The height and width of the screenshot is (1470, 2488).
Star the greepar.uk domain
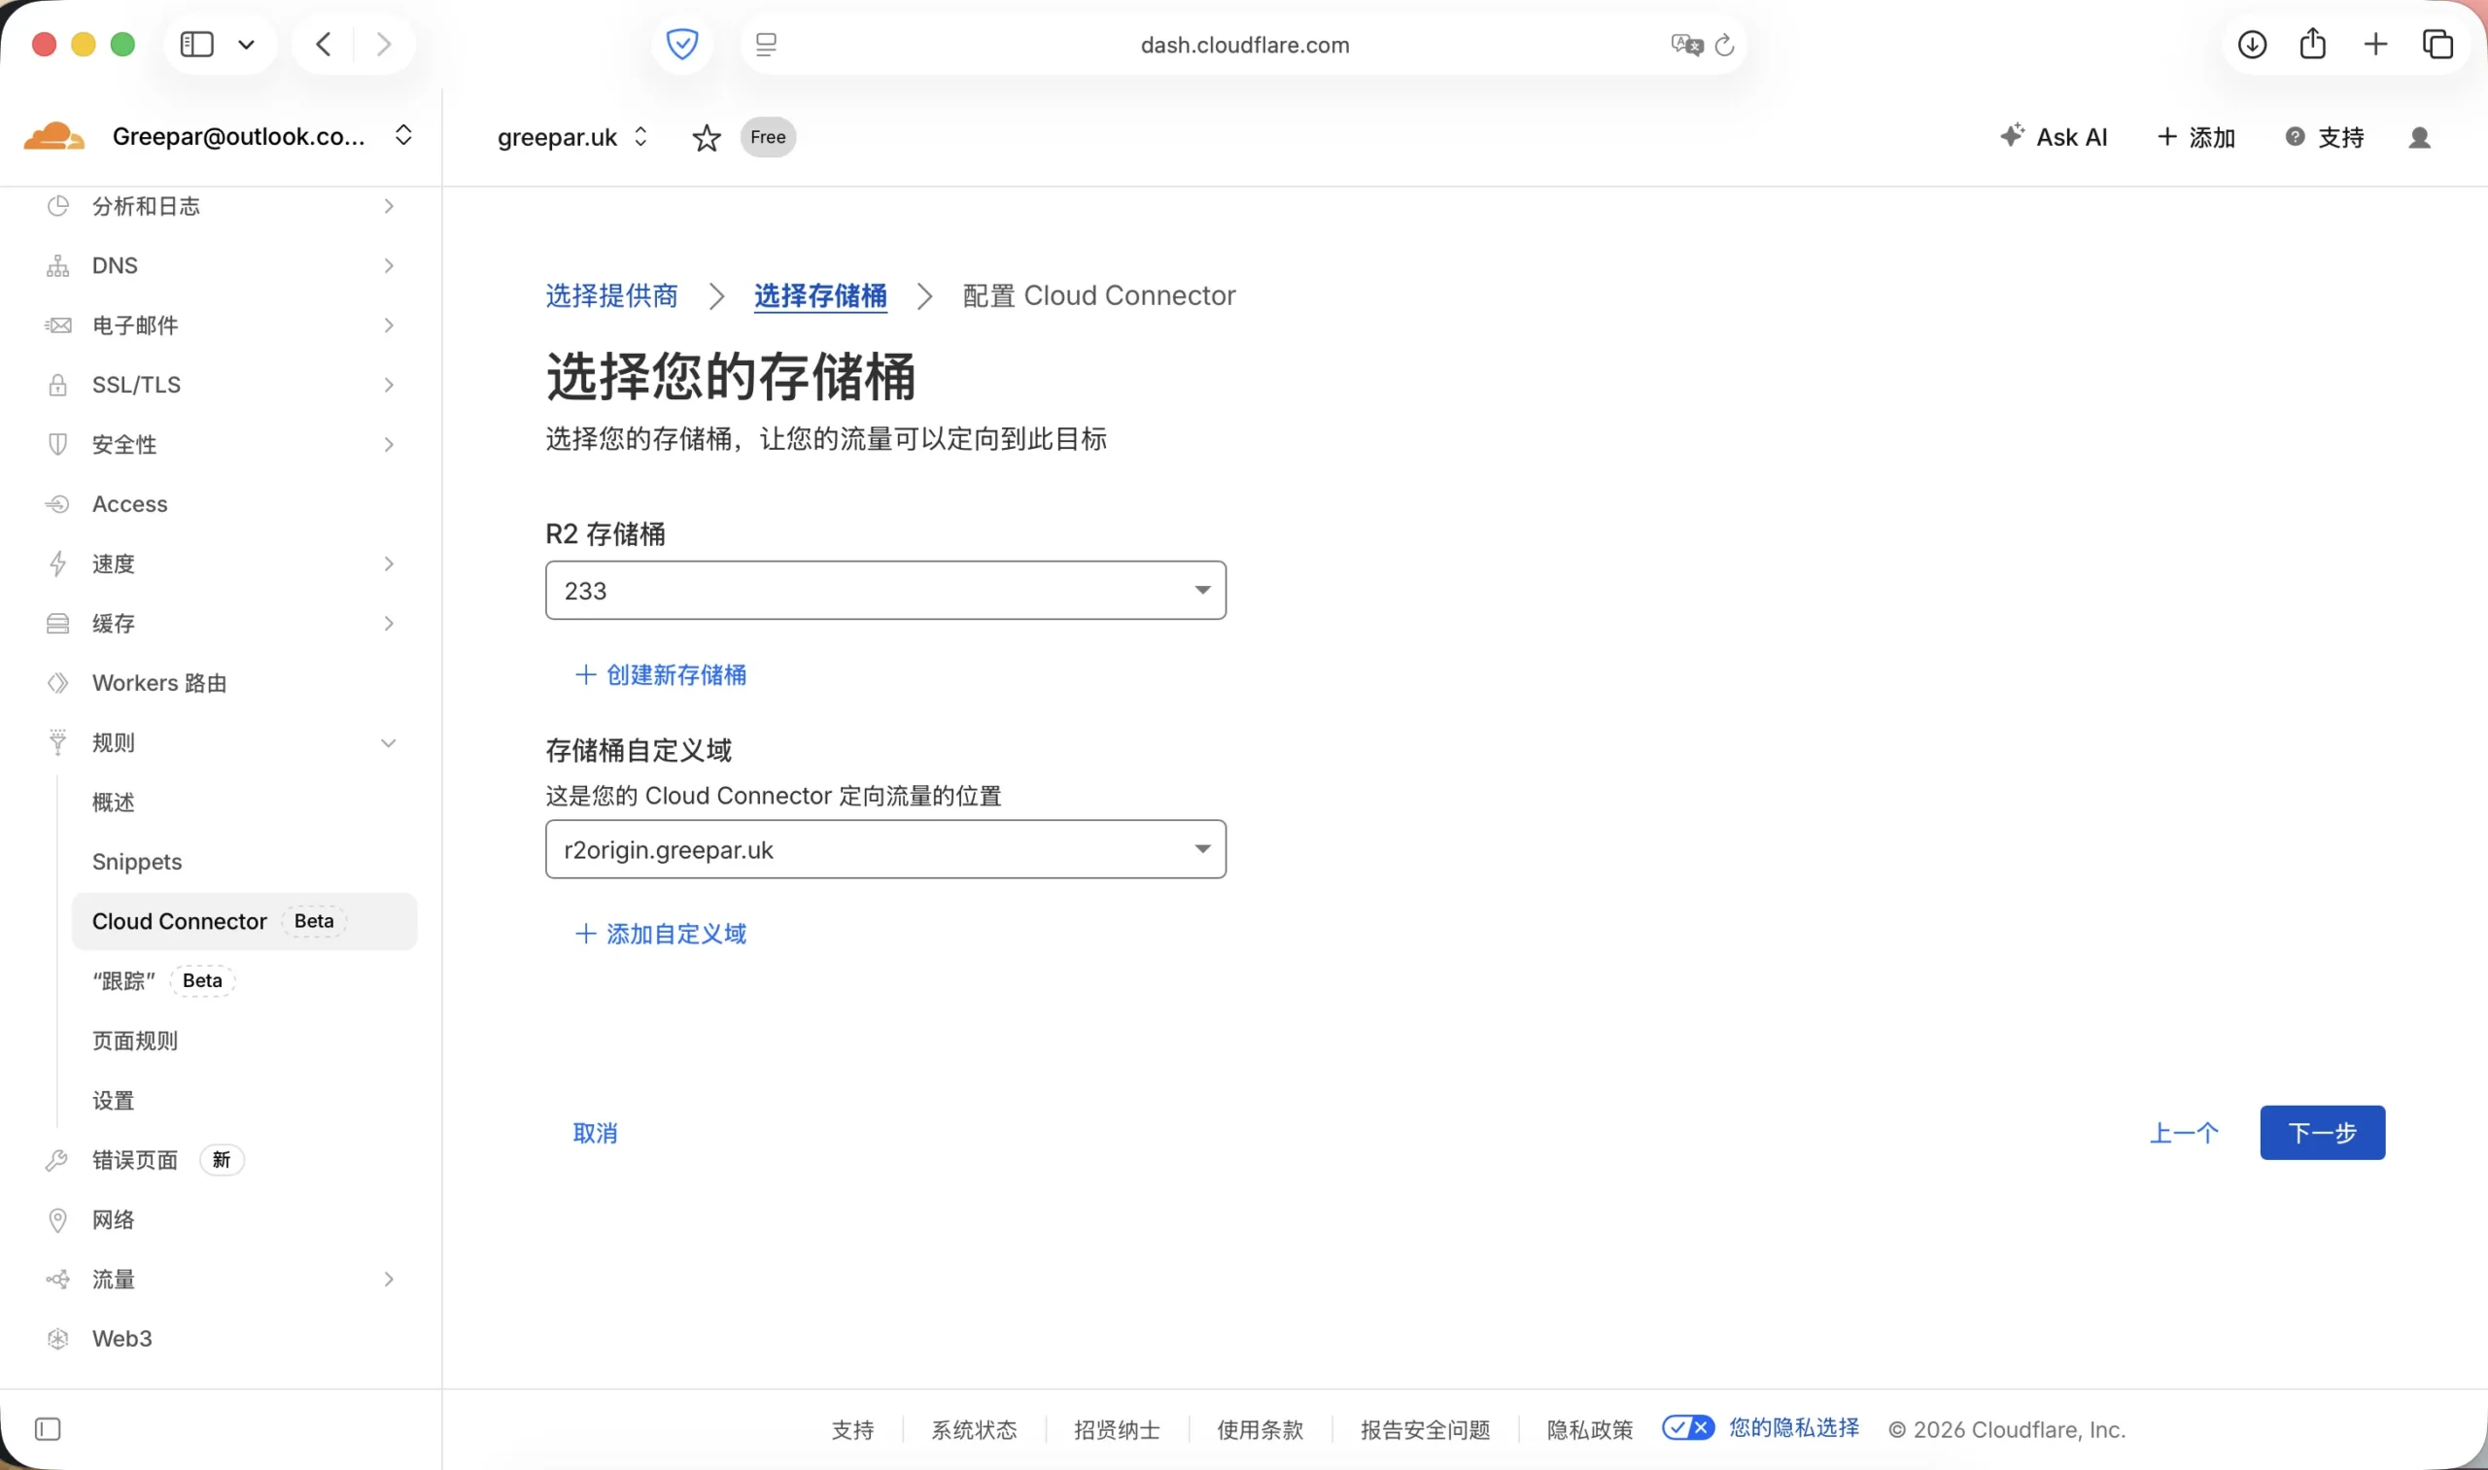coord(706,138)
